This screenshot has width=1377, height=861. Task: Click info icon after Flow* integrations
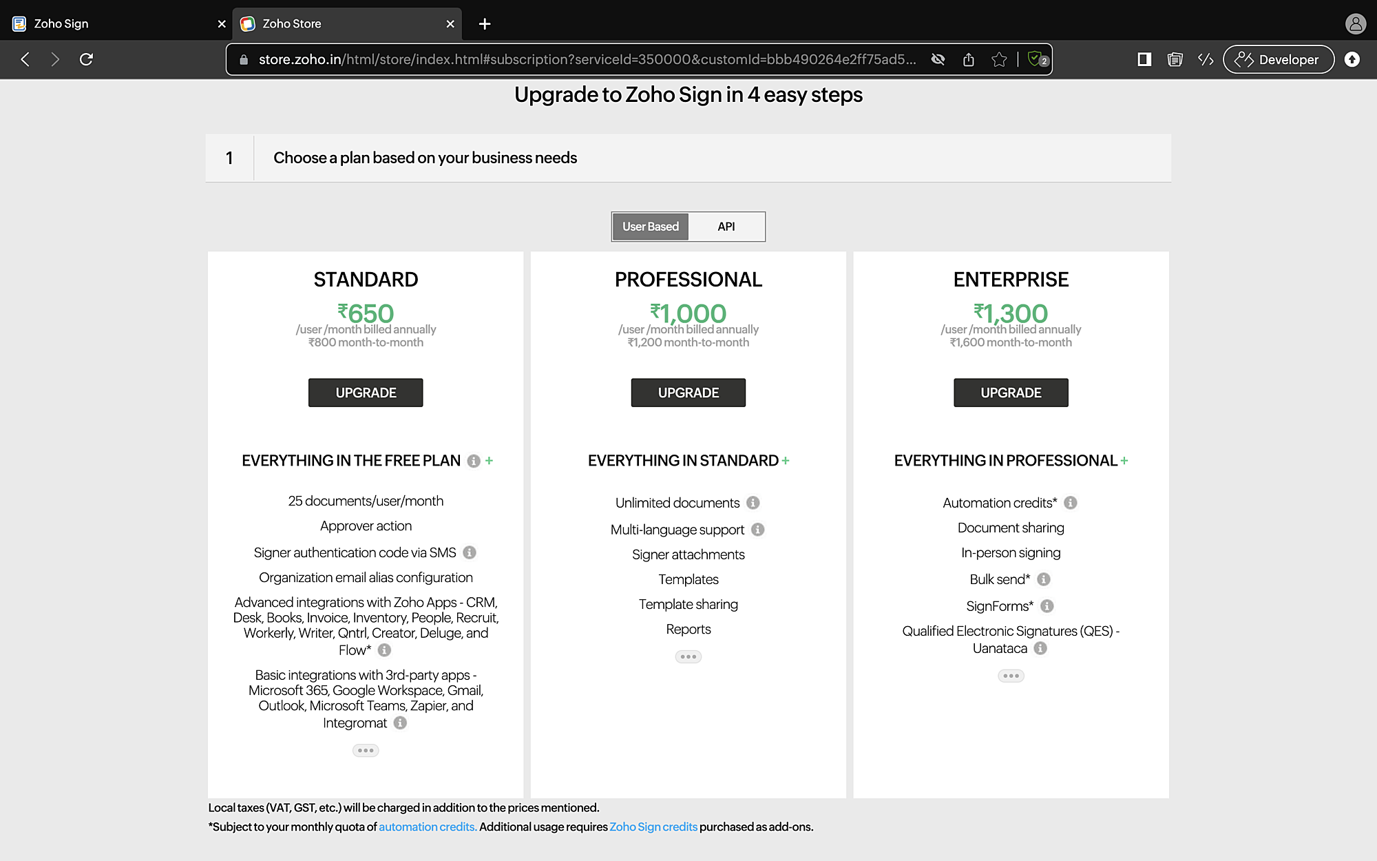tap(384, 650)
